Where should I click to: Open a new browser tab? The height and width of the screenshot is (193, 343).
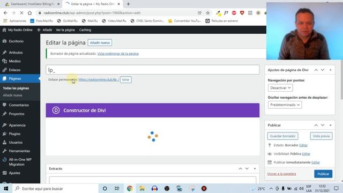[129, 4]
